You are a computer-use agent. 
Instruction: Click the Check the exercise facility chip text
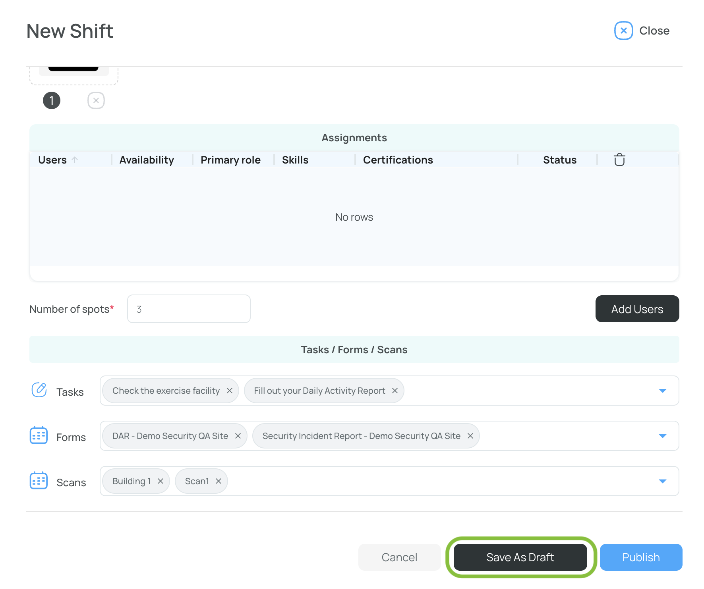[166, 391]
